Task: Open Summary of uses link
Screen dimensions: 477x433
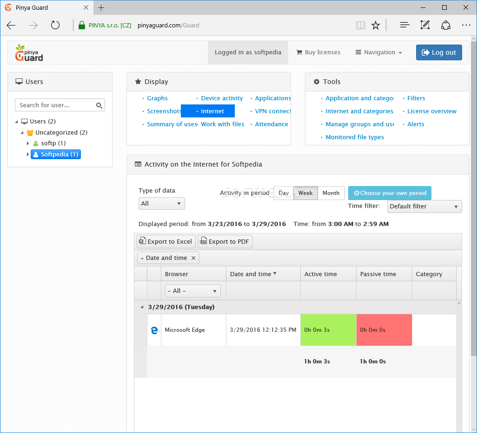Action: (x=172, y=124)
